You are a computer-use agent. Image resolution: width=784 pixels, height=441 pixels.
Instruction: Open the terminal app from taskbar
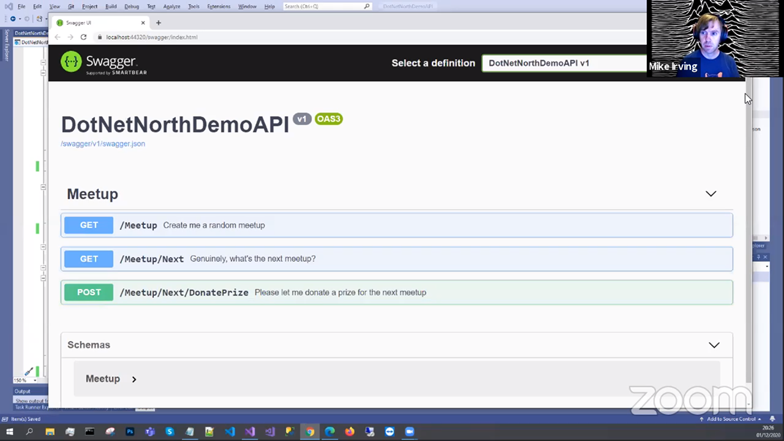coord(89,432)
